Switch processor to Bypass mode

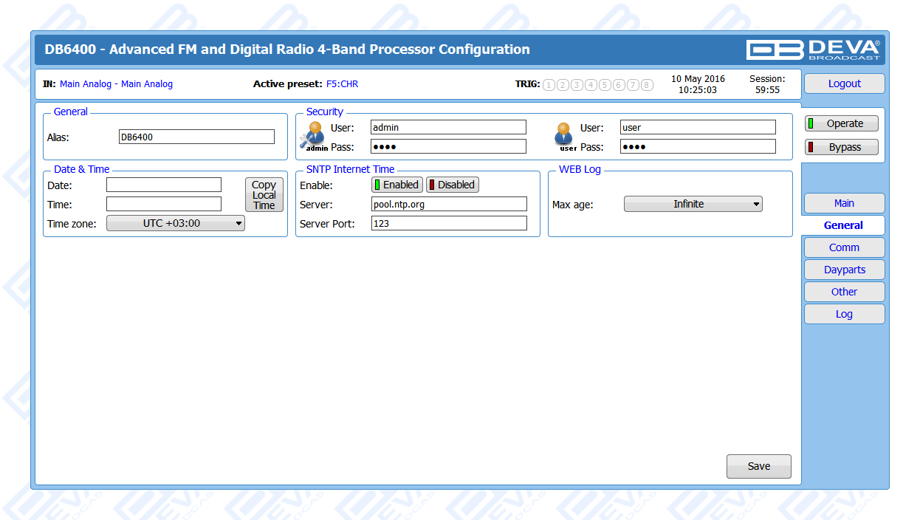tap(842, 147)
